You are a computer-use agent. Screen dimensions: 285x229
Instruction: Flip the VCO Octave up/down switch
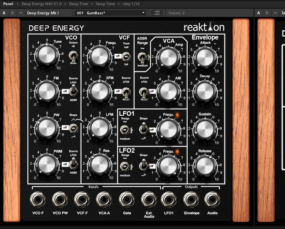(x=73, y=56)
